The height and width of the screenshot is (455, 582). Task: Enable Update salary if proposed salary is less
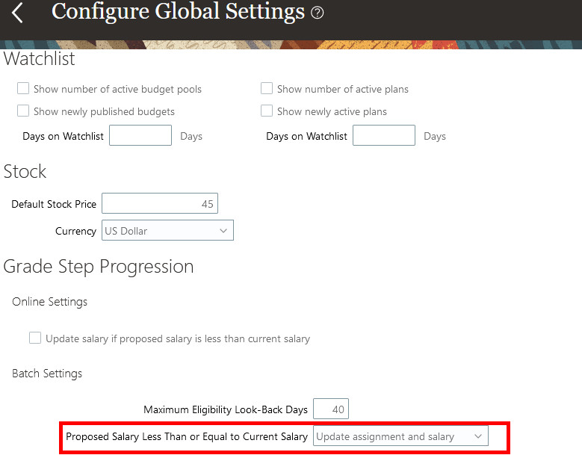(35, 338)
